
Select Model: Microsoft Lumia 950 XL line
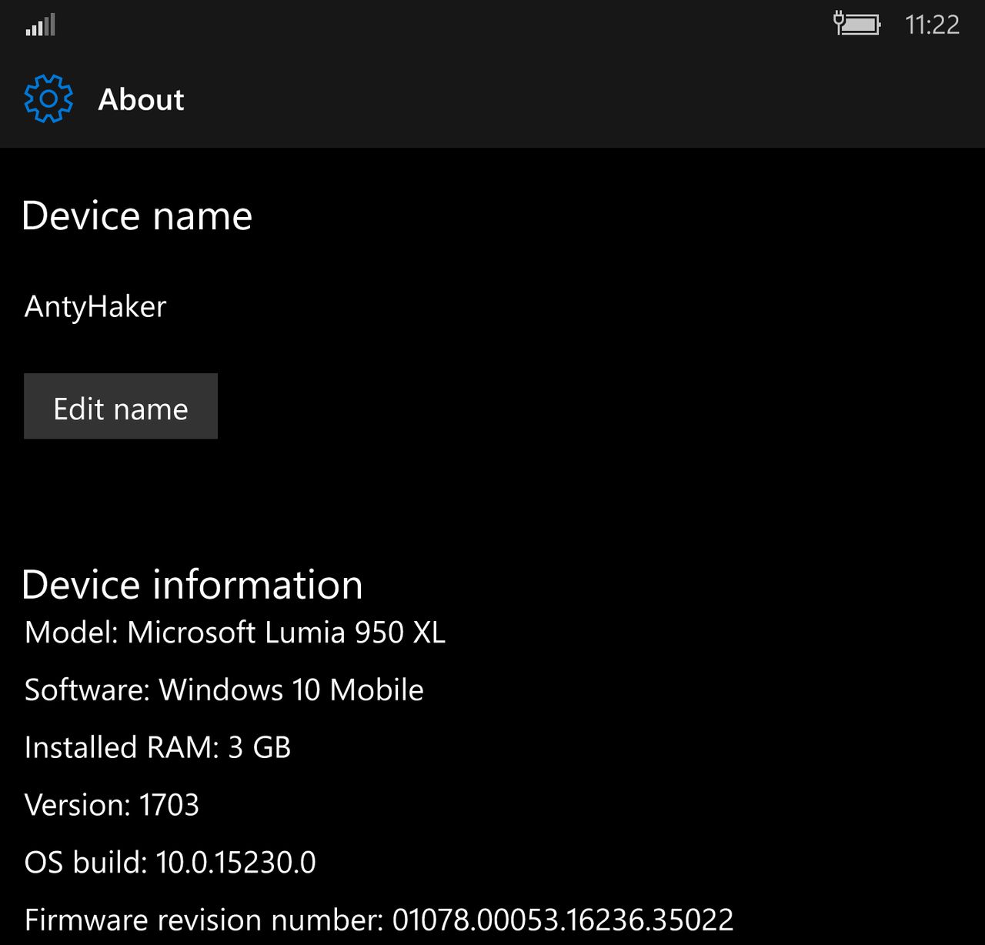[235, 633]
